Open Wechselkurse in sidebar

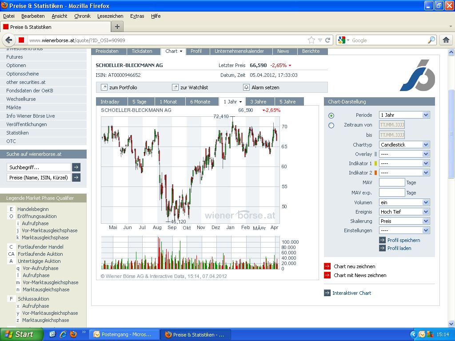coord(21,99)
